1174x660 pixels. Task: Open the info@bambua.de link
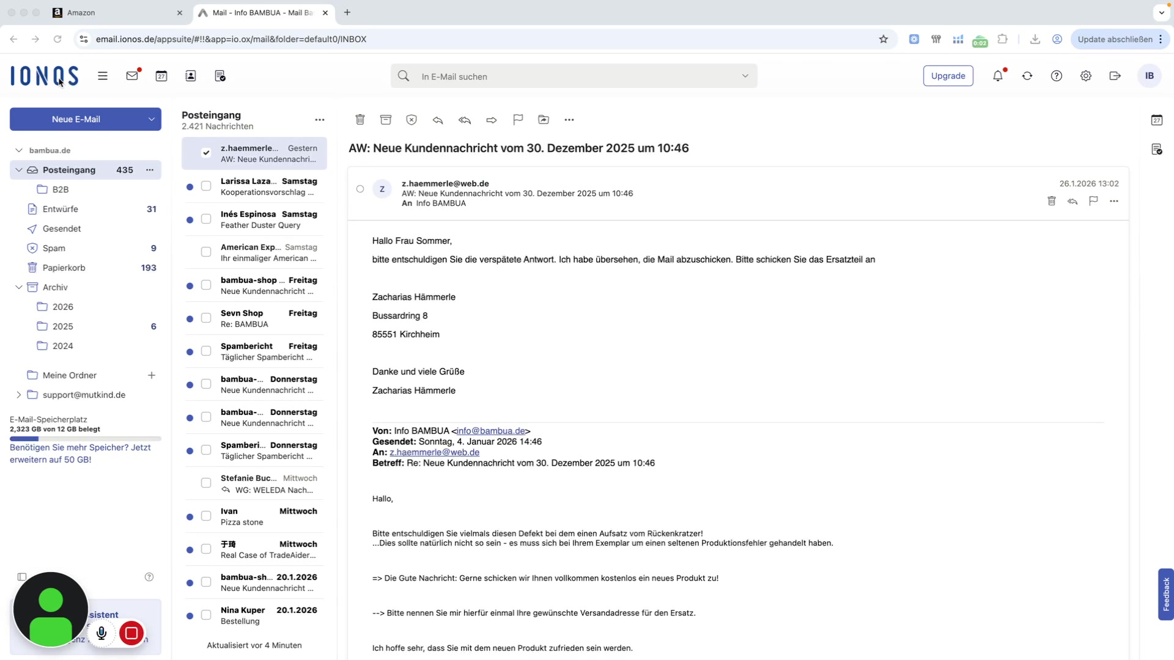point(491,431)
